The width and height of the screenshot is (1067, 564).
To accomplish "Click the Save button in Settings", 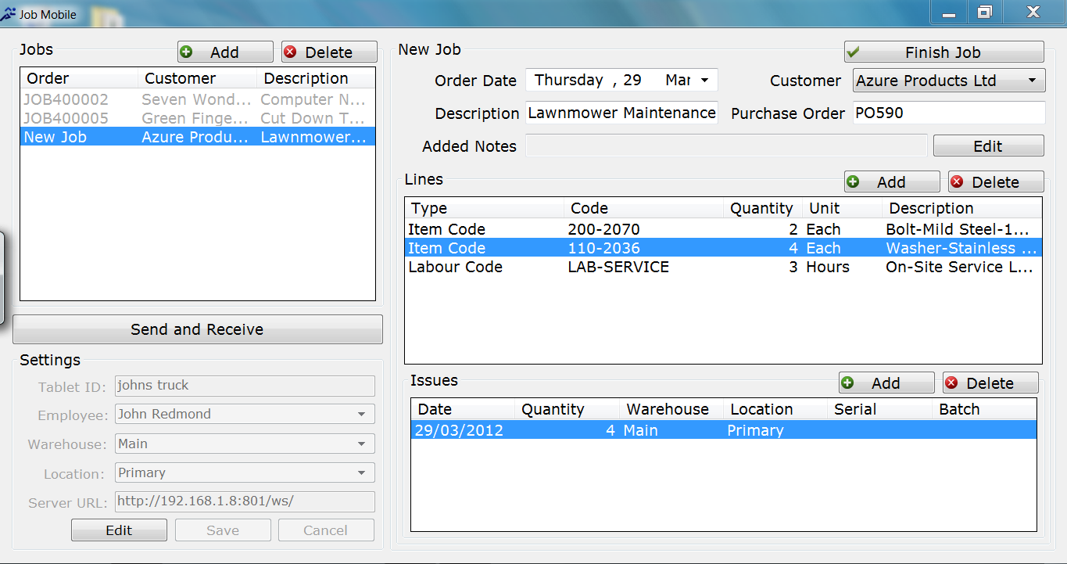I will pos(223,530).
